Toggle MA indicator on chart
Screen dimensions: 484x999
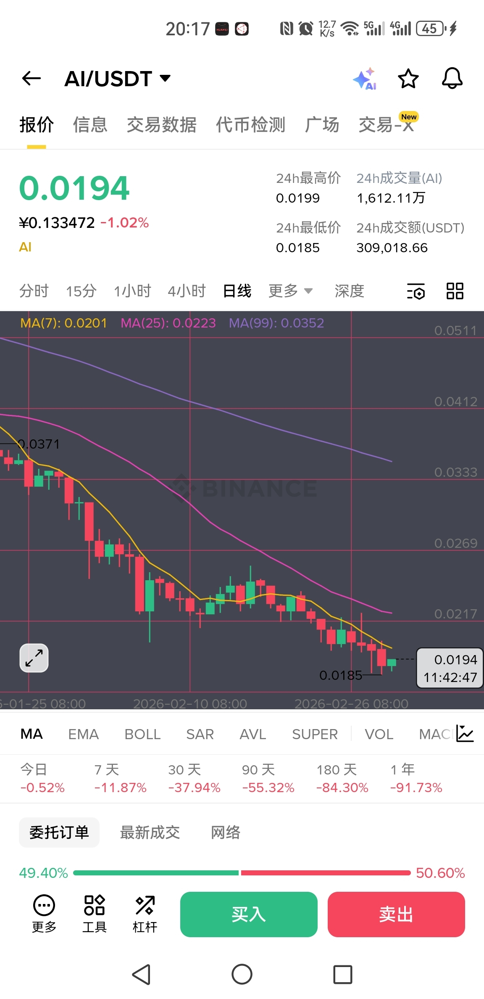pos(32,734)
